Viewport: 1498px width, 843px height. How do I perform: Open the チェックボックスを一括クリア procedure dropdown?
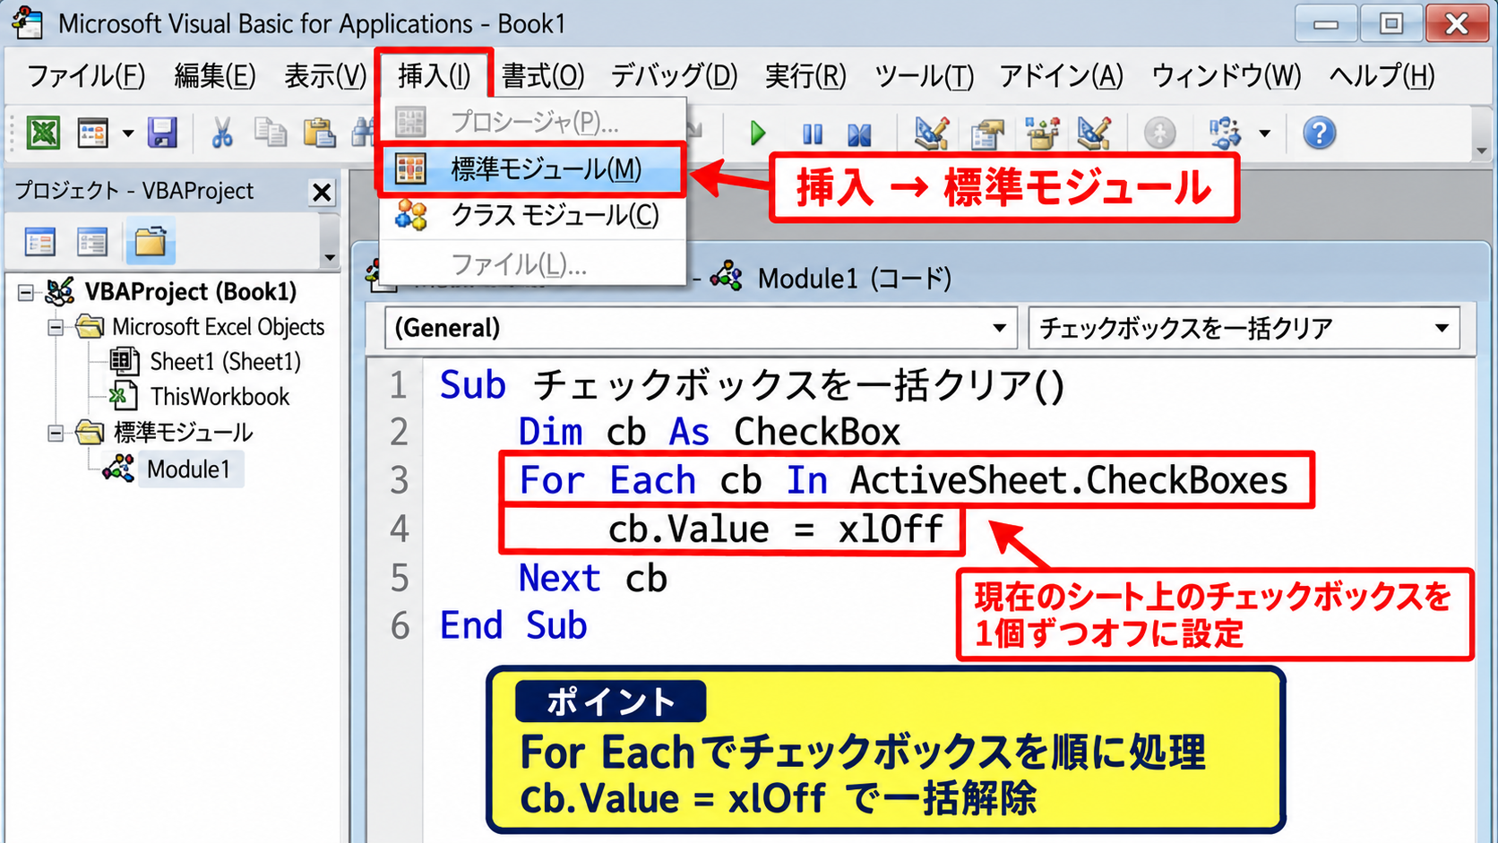tap(1442, 329)
